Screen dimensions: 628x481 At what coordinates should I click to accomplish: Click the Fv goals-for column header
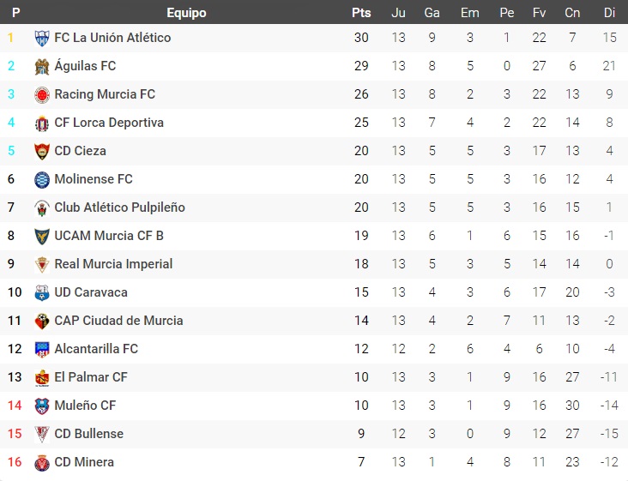pos(539,13)
